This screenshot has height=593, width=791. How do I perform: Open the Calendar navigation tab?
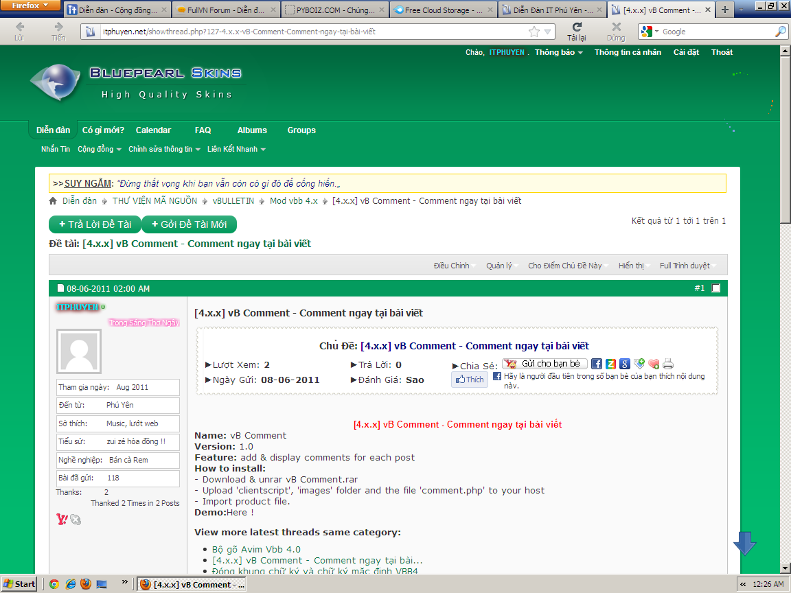coord(153,130)
